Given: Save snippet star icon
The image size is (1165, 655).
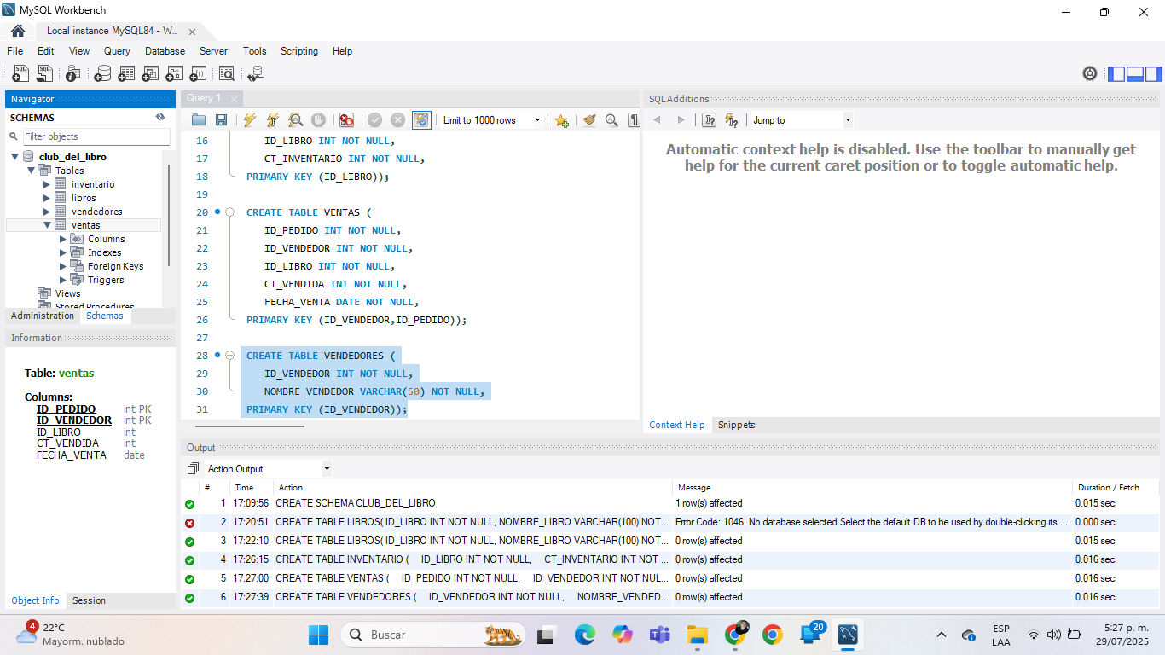Looking at the screenshot, I should pyautogui.click(x=561, y=120).
